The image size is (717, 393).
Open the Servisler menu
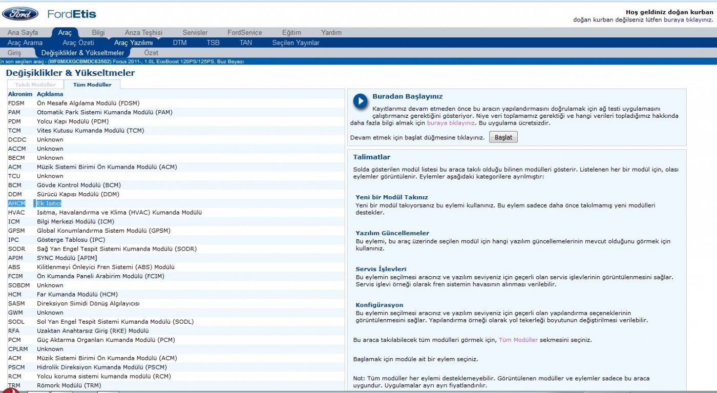click(x=195, y=32)
